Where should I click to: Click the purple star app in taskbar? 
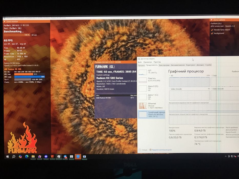pyautogui.click(x=39, y=156)
